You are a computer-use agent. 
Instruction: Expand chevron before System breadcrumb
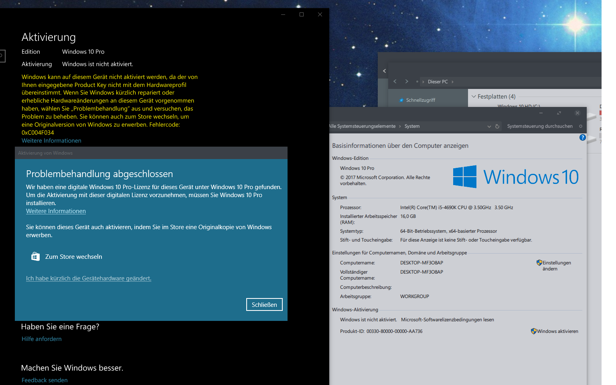pyautogui.click(x=400, y=126)
